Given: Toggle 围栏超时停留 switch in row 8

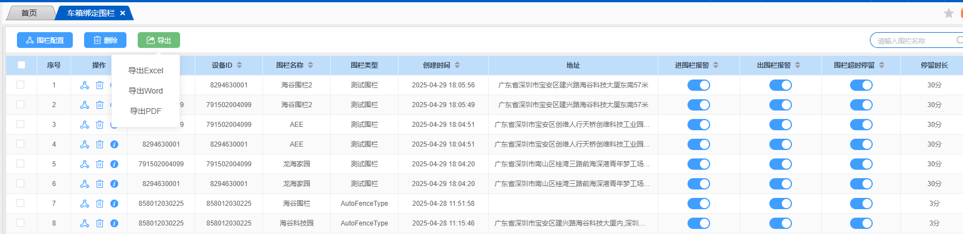Looking at the screenshot, I should [861, 223].
